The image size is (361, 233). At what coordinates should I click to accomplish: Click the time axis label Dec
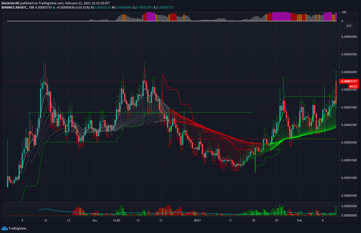(95, 220)
